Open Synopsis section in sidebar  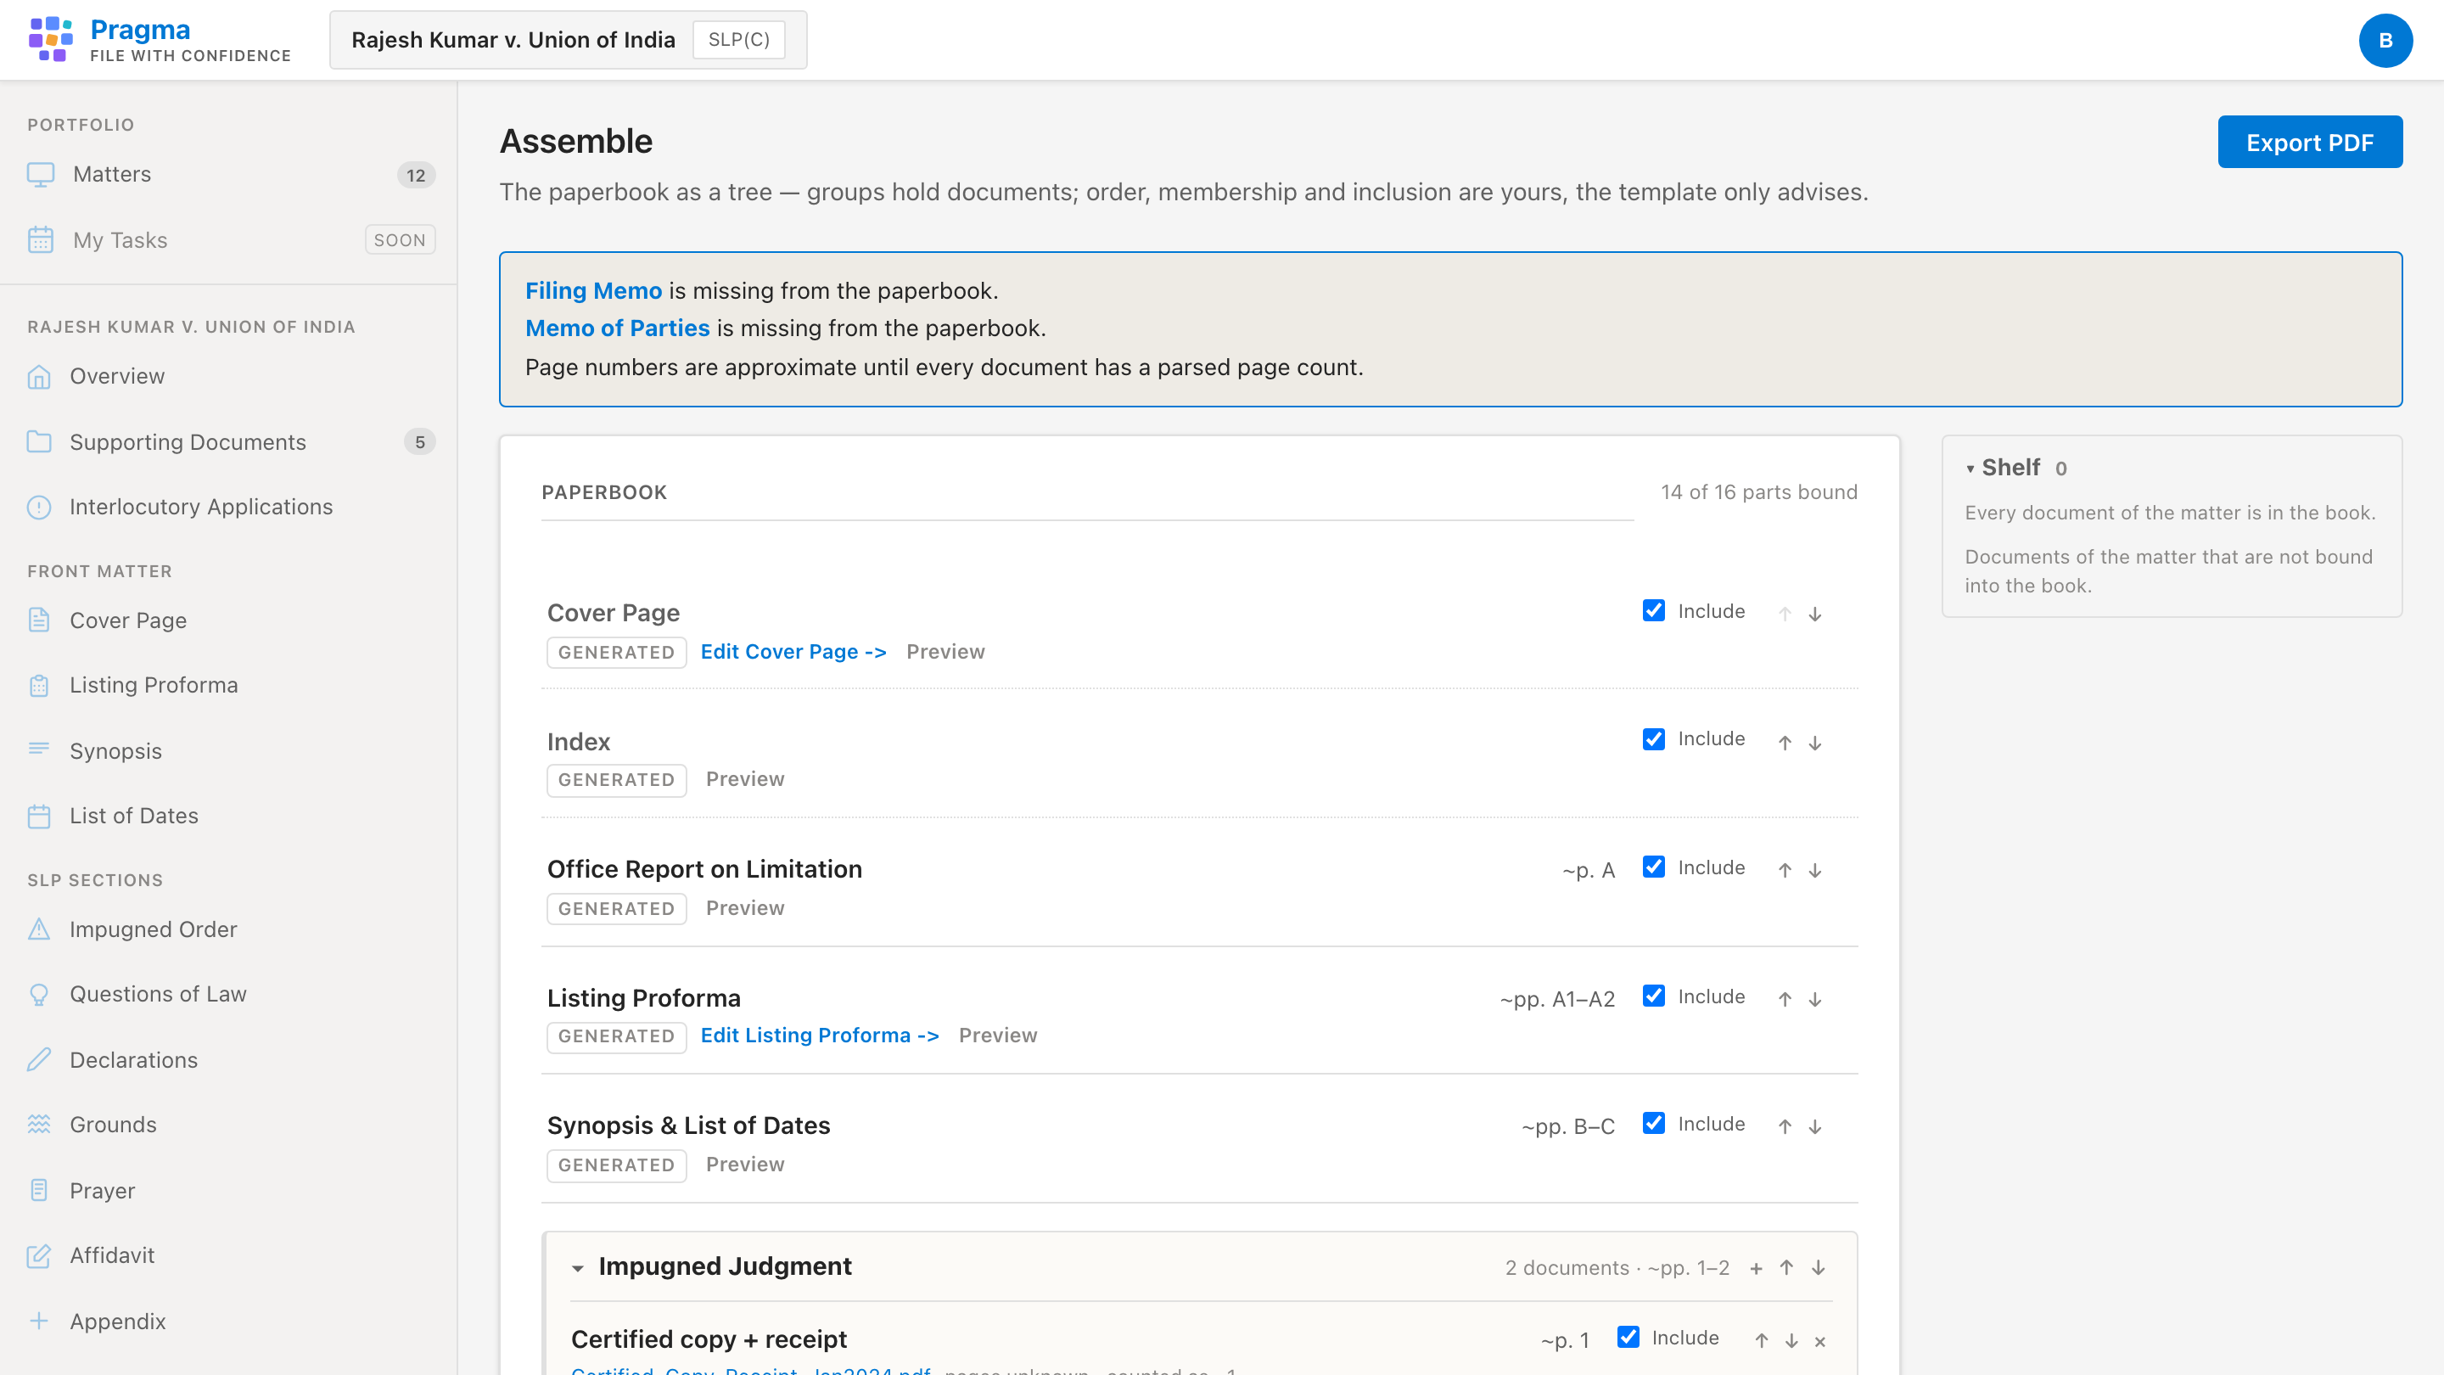click(x=227, y=750)
